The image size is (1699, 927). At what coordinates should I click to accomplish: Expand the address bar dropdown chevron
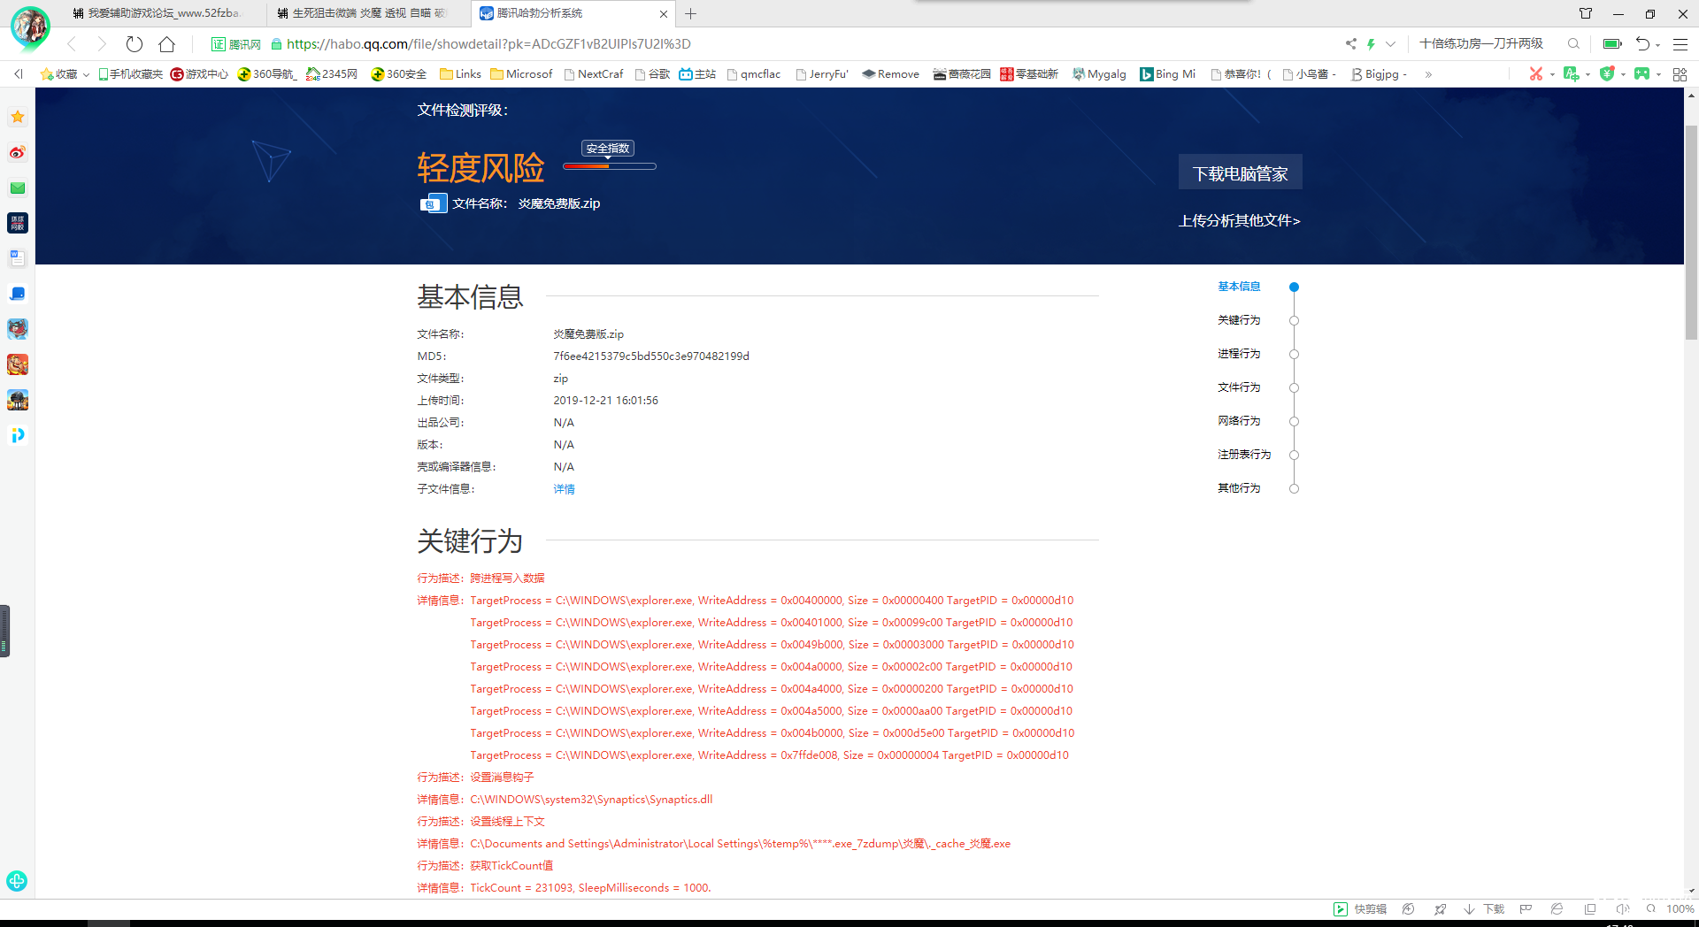[x=1390, y=43]
